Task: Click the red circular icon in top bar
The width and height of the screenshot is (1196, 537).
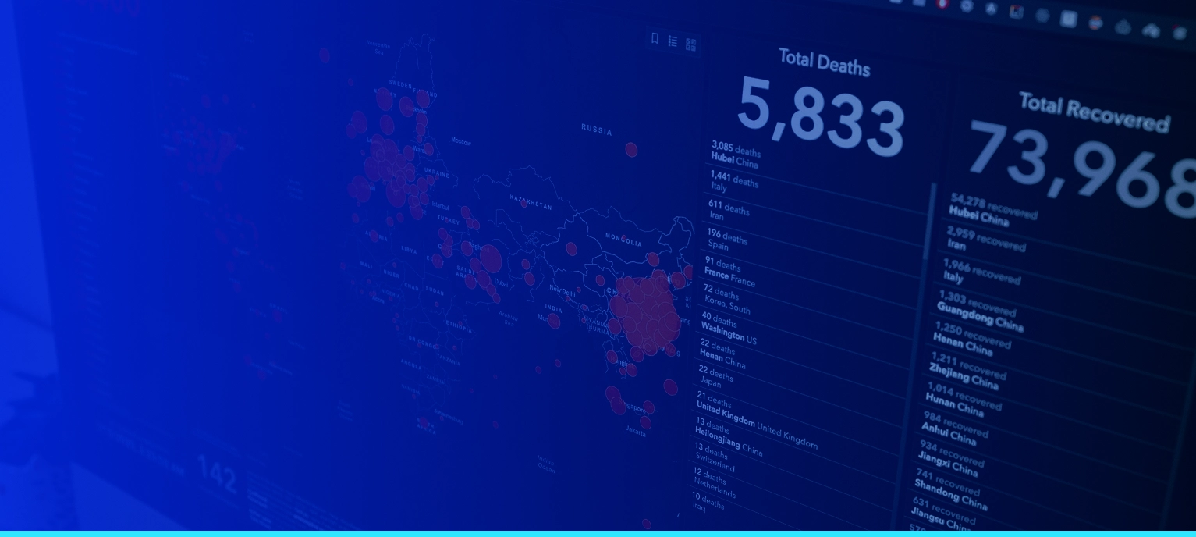Action: (942, 3)
